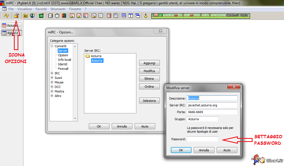Open the Scripts editor /a icon
This screenshot has height=166, width=284.
[41, 16]
